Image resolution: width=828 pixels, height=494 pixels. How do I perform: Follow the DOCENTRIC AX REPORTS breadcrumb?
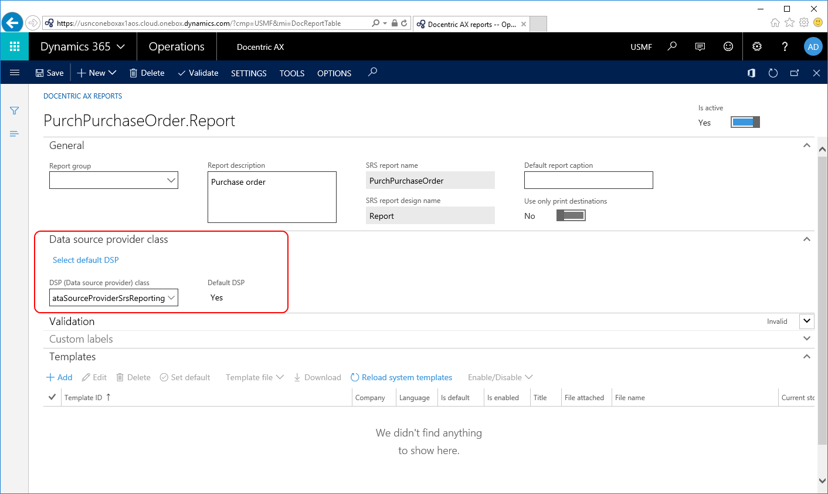(83, 96)
